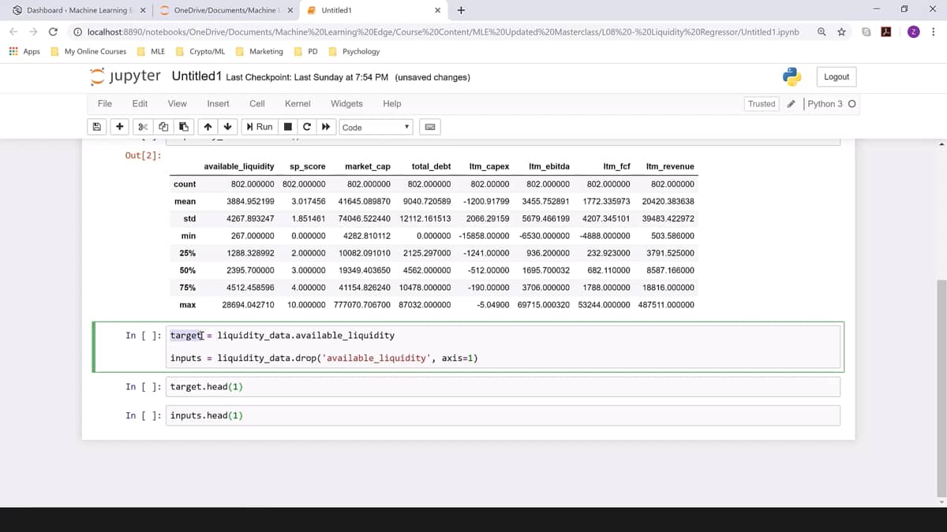Viewport: 947px width, 532px height.
Task: Go back in browser history
Action: [14, 32]
